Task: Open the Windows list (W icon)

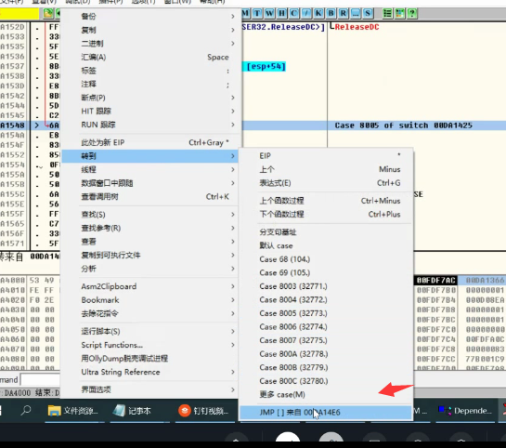Action: point(269,13)
